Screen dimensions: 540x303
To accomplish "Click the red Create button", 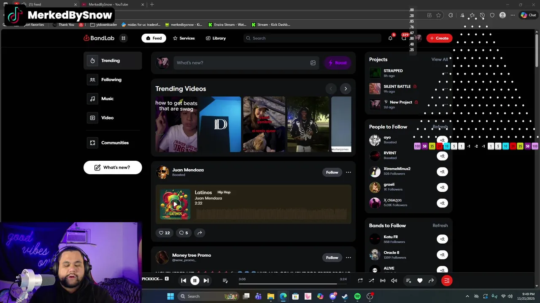I will pyautogui.click(x=439, y=38).
